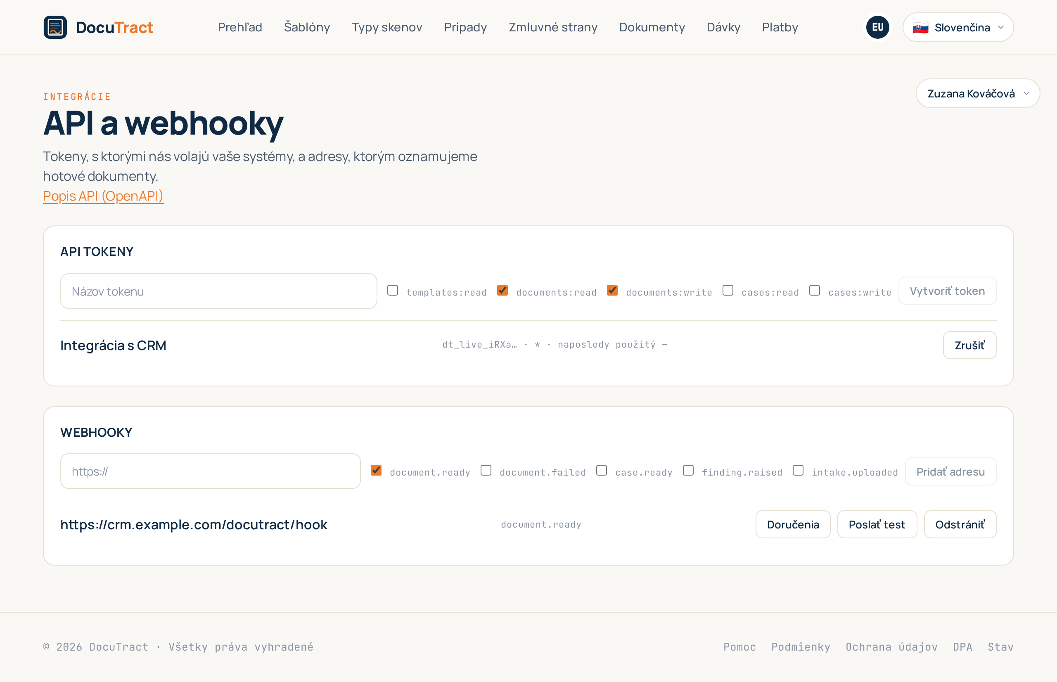Open the Prípady page
This screenshot has height=682, width=1057.
(465, 28)
